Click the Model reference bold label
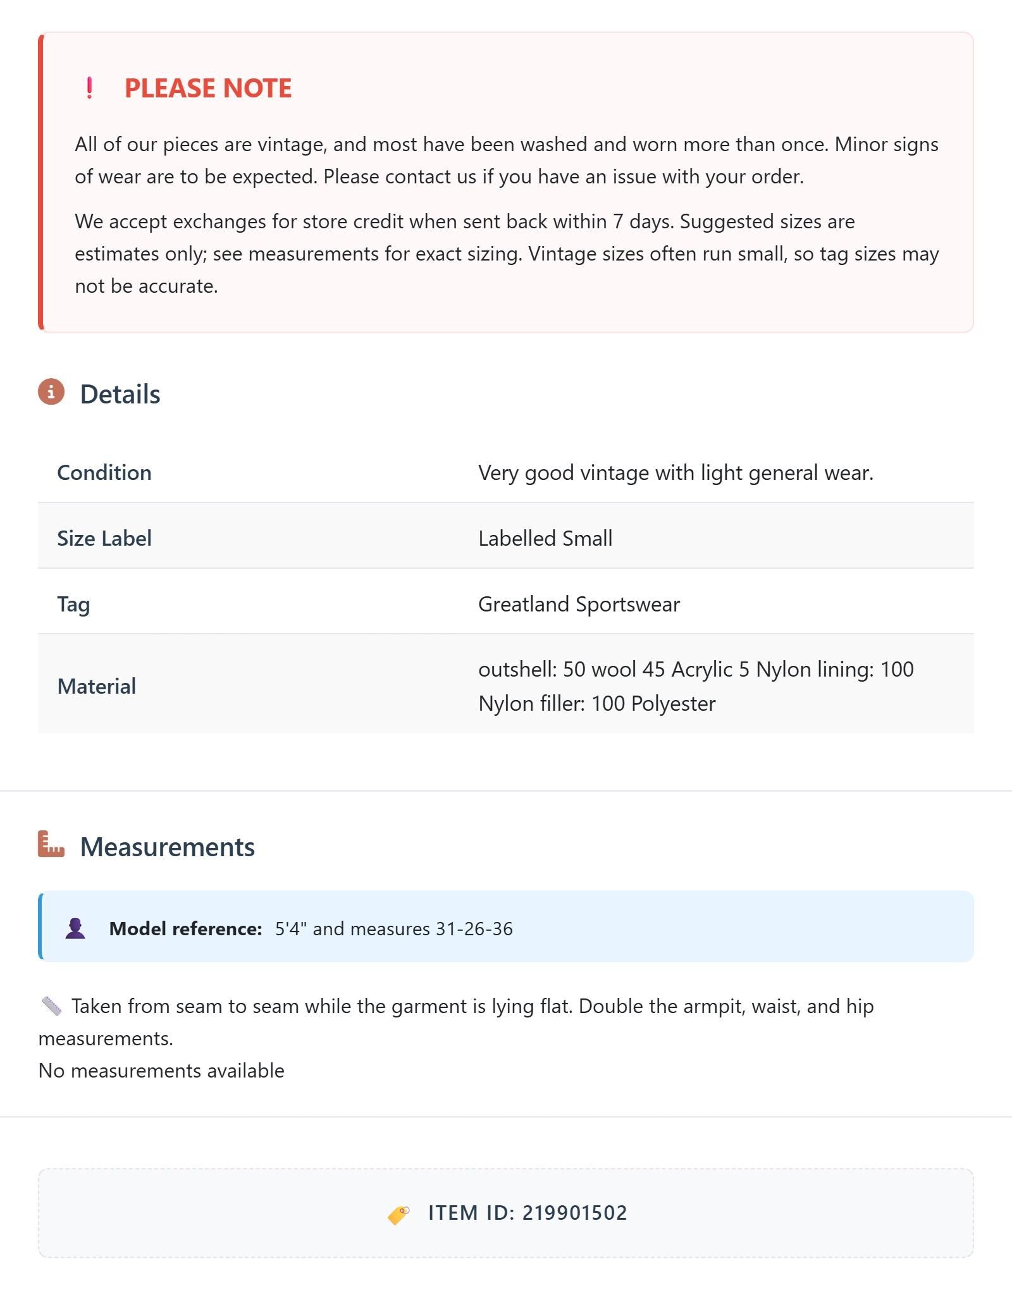 click(x=185, y=928)
